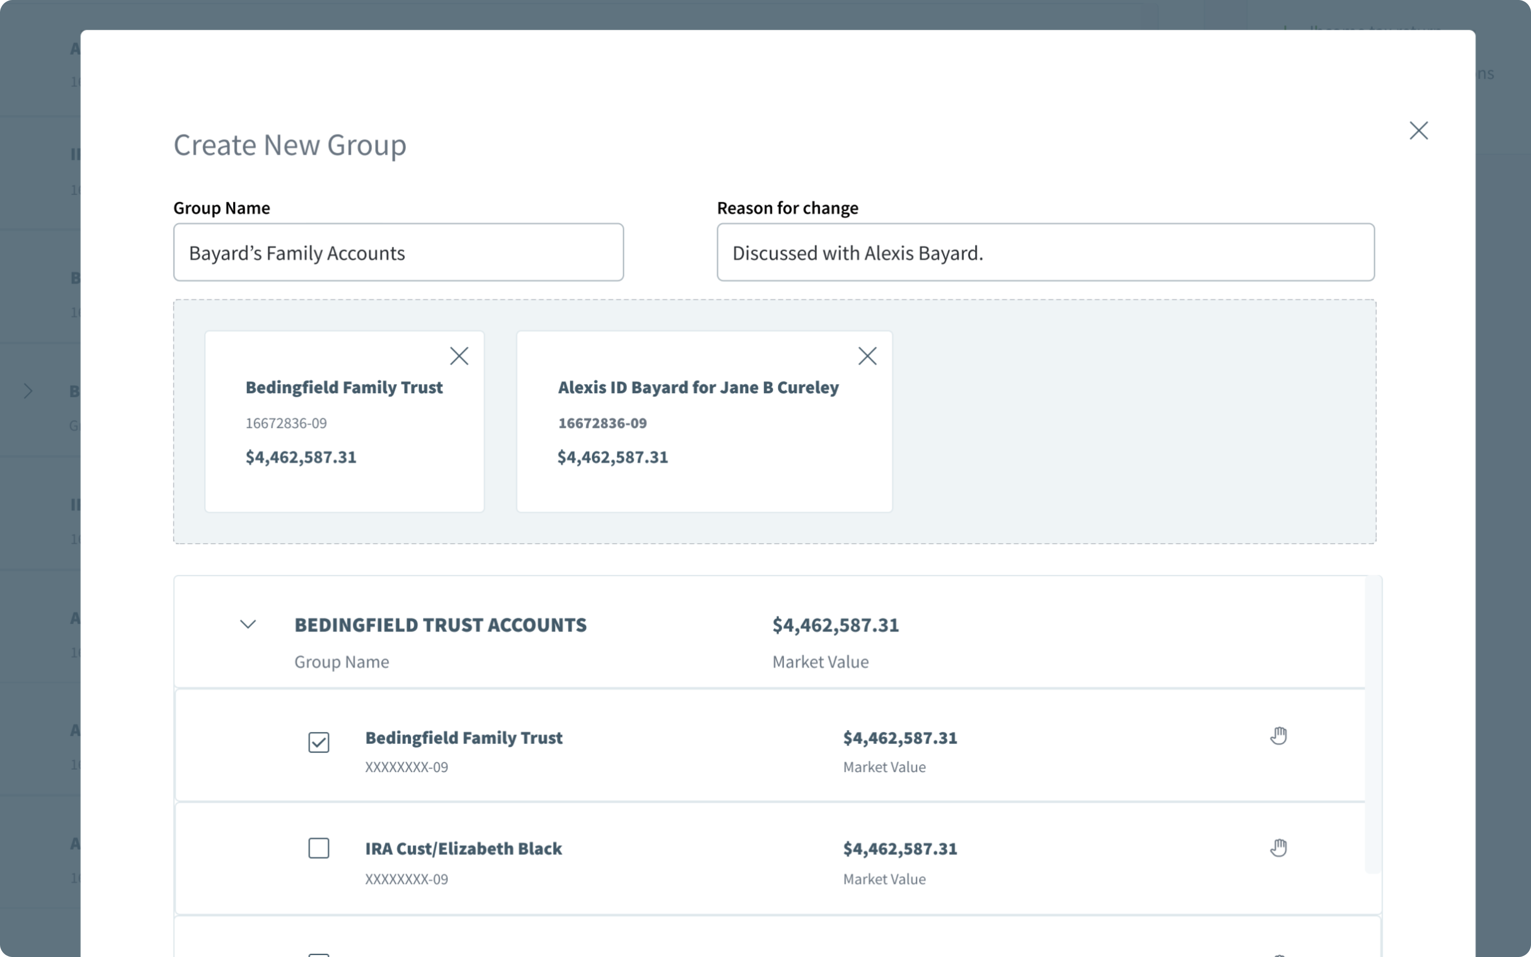Remove Bedingfield Family Trust card from group
The image size is (1531, 957).
[x=459, y=356]
